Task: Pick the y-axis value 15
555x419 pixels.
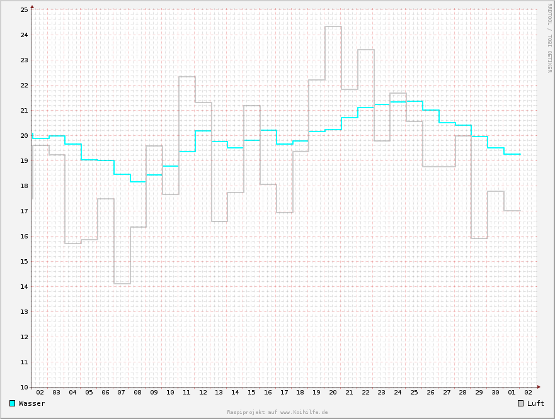Action: tap(25, 262)
